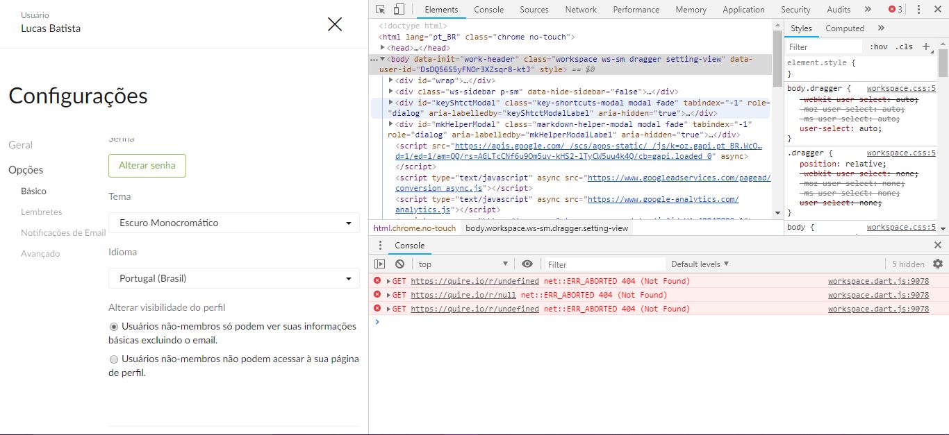The height and width of the screenshot is (435, 949).
Task: Go to the Básico subsection
Action: [34, 191]
